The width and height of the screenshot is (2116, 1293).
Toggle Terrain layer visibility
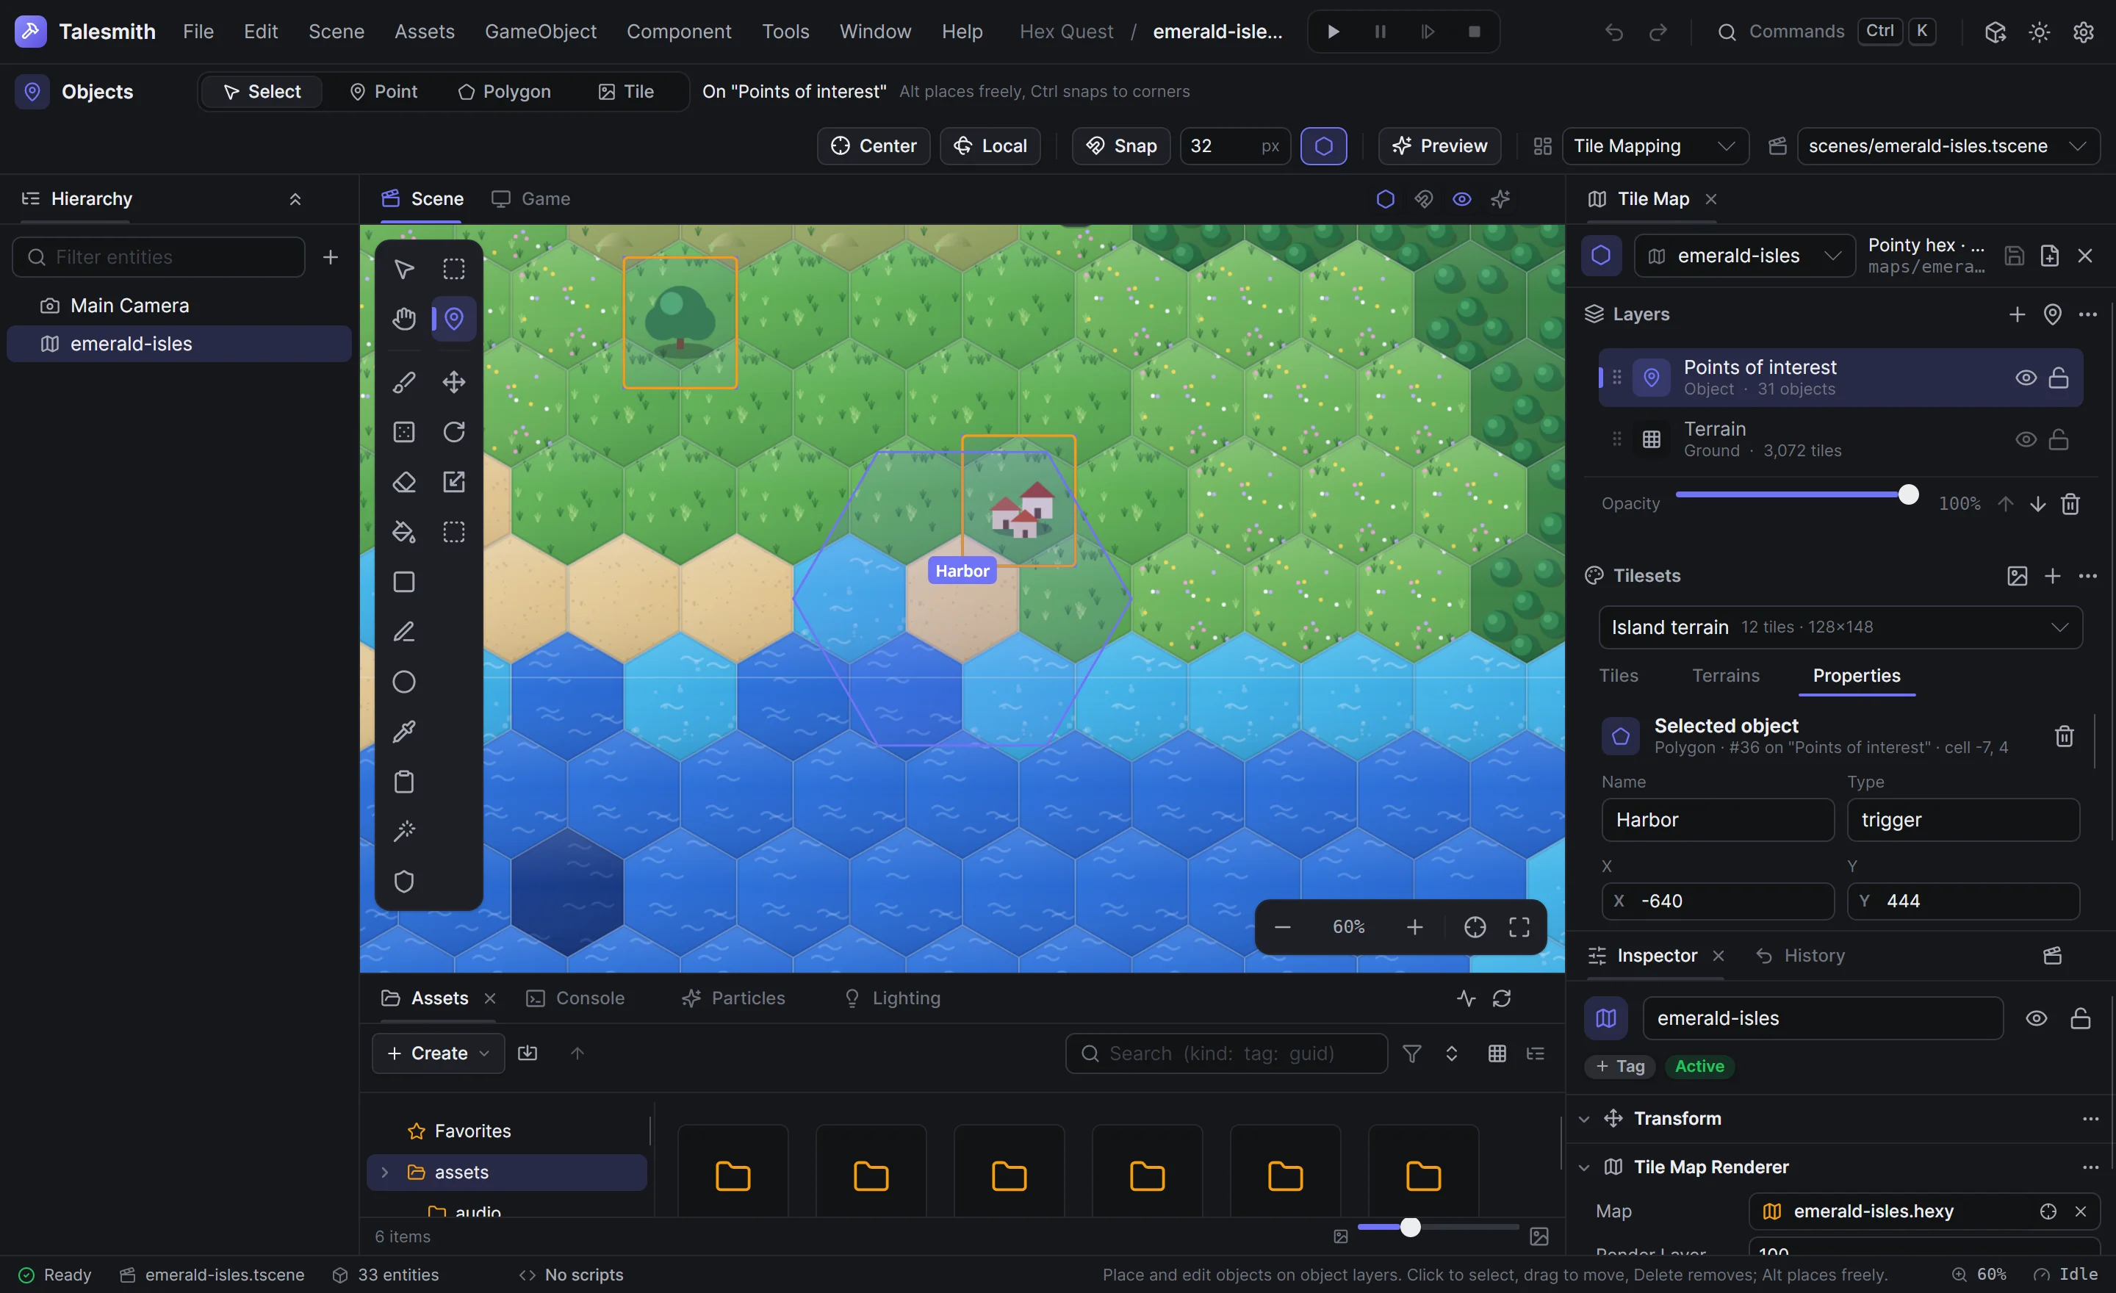pyautogui.click(x=2025, y=439)
